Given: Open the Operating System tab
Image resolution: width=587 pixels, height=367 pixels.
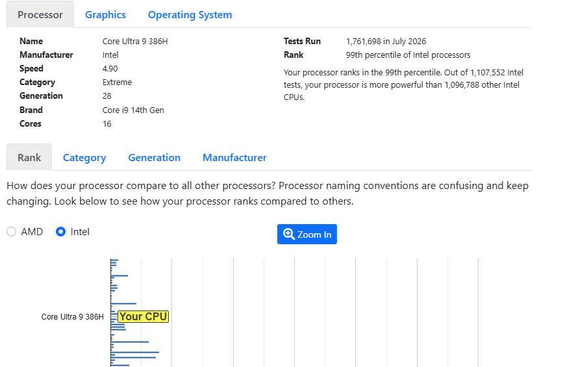Looking at the screenshot, I should [x=190, y=14].
